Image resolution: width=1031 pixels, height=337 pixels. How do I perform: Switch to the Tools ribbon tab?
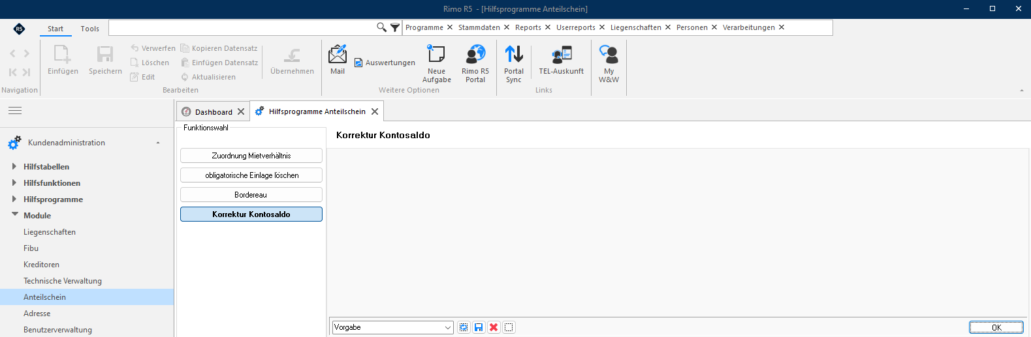[x=90, y=29]
